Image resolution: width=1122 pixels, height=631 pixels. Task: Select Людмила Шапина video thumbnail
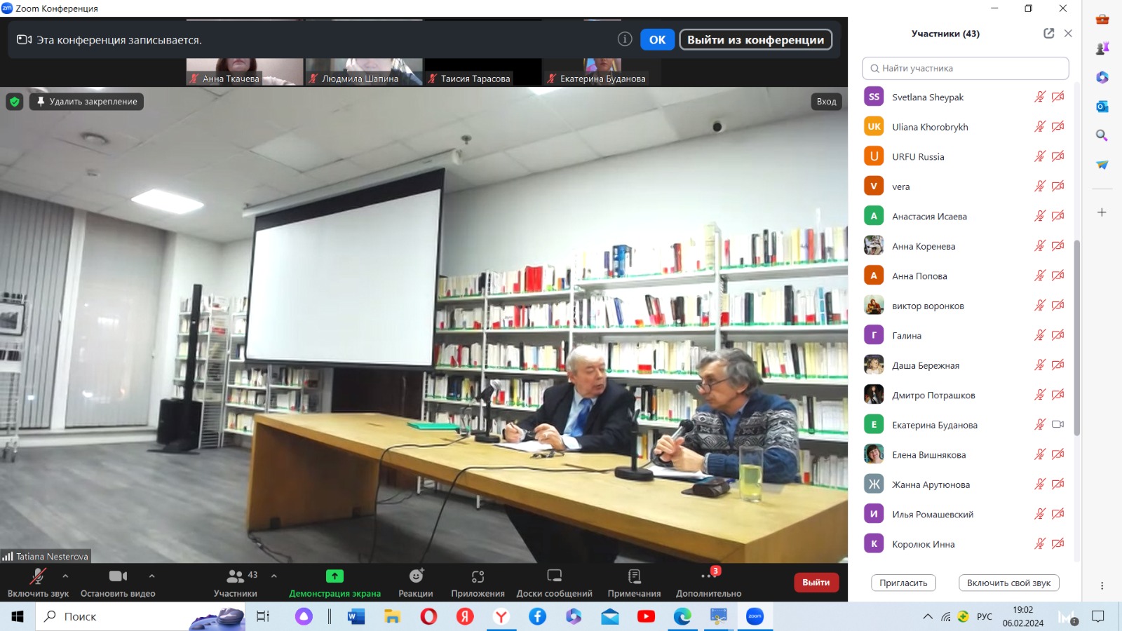coord(364,72)
